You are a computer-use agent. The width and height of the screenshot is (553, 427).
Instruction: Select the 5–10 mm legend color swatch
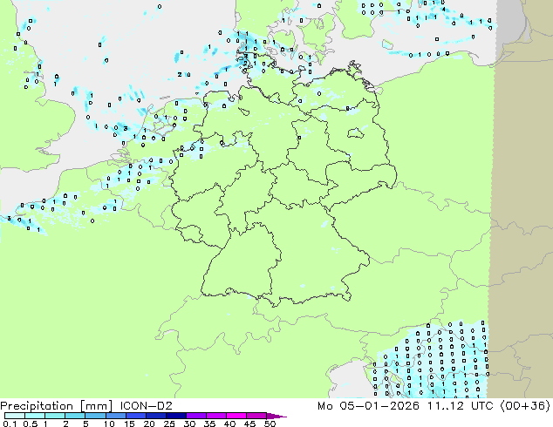point(95,416)
